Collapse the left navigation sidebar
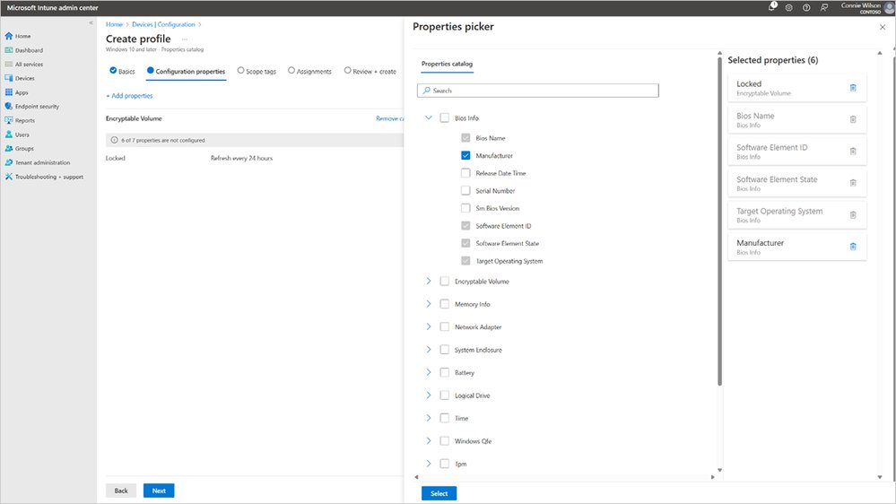Image resolution: width=896 pixels, height=504 pixels. (91, 22)
